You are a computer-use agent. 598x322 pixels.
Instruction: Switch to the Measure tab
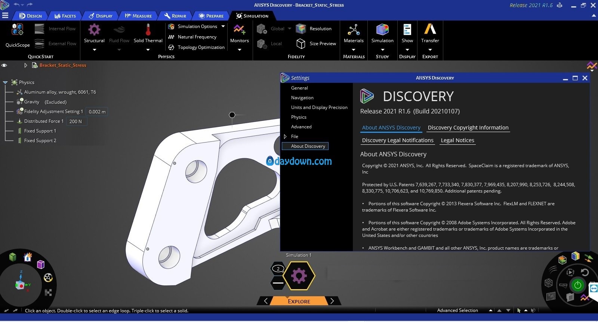point(138,16)
